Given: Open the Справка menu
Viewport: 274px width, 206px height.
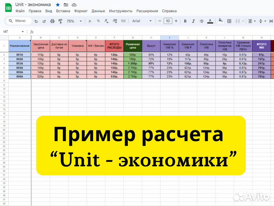Looking at the screenshot, I should pos(169,11).
